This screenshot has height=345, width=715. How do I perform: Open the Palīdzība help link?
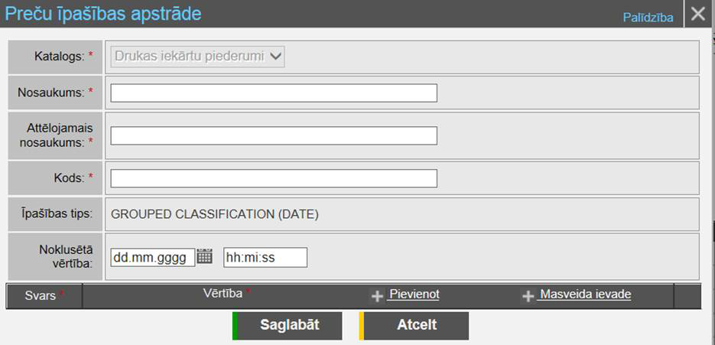coord(648,17)
